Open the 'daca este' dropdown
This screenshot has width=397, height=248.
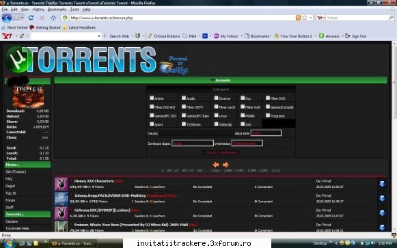coord(266,133)
